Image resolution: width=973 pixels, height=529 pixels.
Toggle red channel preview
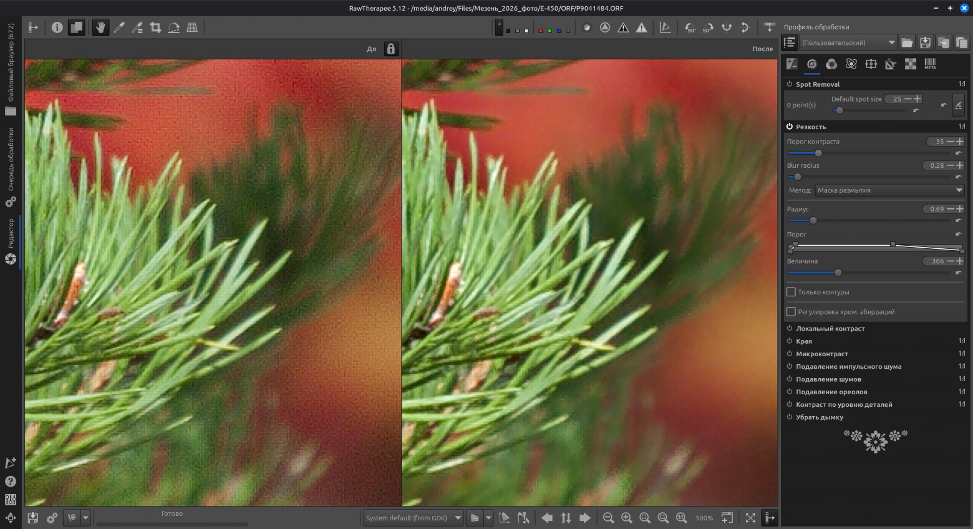541,31
